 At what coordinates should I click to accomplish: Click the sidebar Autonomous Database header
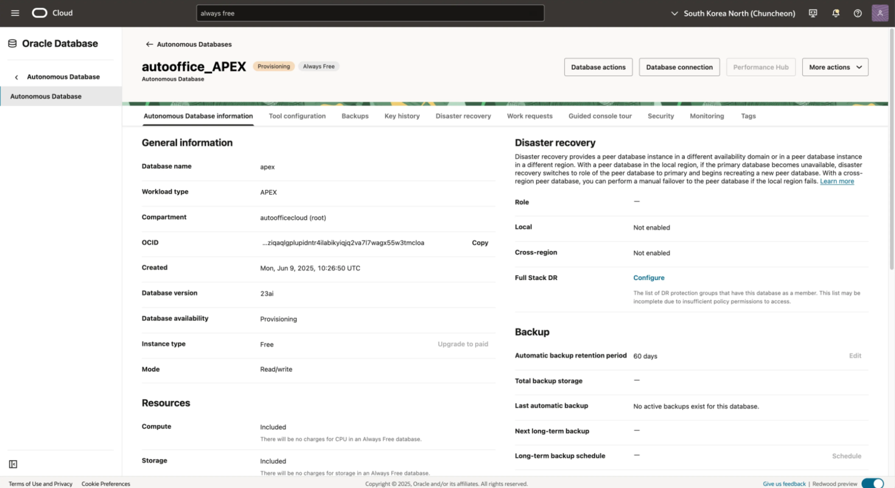pyautogui.click(x=63, y=77)
